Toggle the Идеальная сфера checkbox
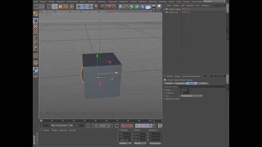 point(181,99)
